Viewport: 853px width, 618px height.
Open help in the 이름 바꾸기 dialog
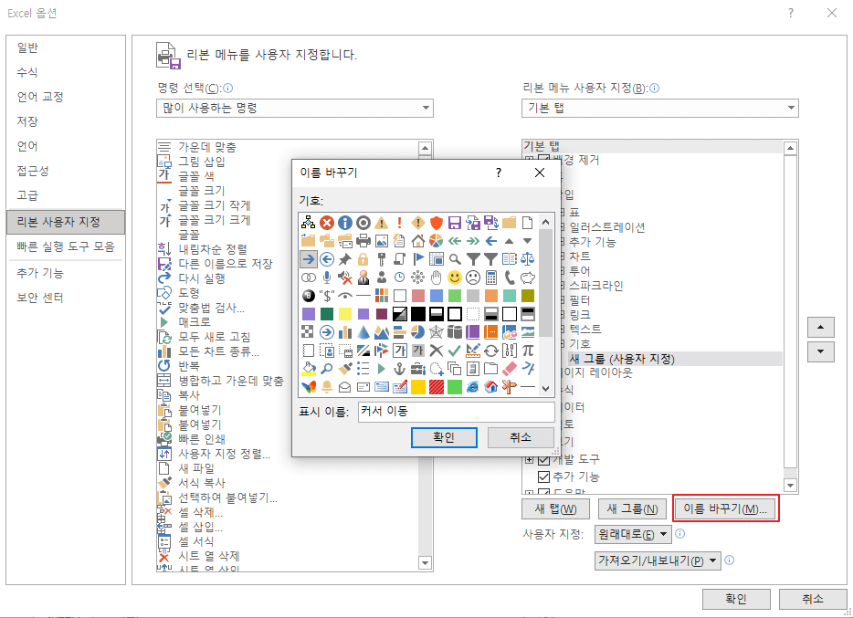(499, 173)
